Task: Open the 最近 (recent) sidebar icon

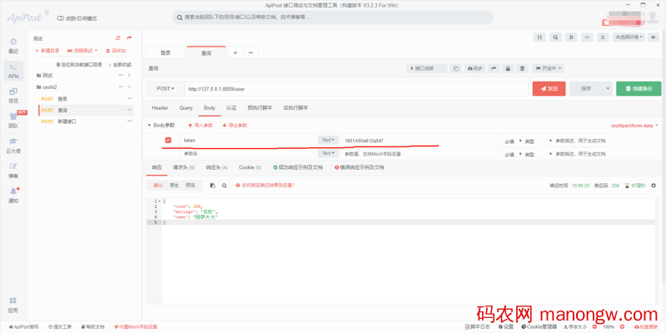Action: 13,46
